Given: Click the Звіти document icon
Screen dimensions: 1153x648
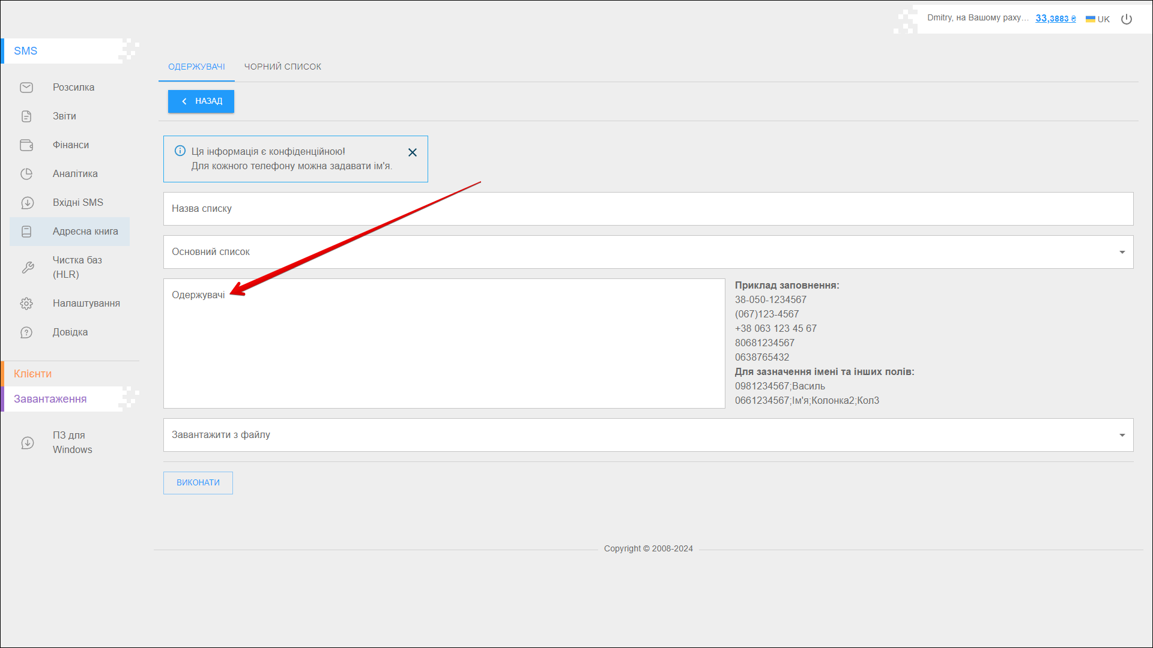Looking at the screenshot, I should click(26, 116).
